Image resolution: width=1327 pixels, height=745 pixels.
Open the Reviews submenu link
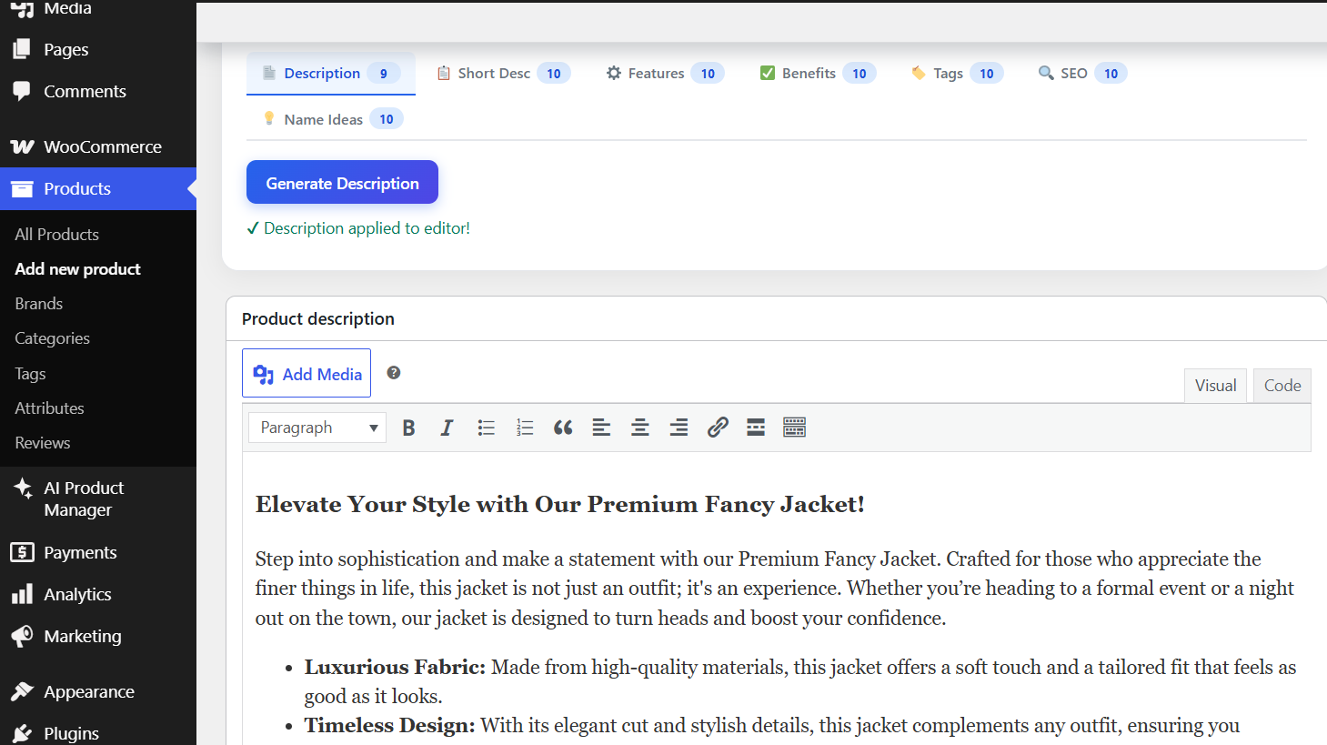42,442
